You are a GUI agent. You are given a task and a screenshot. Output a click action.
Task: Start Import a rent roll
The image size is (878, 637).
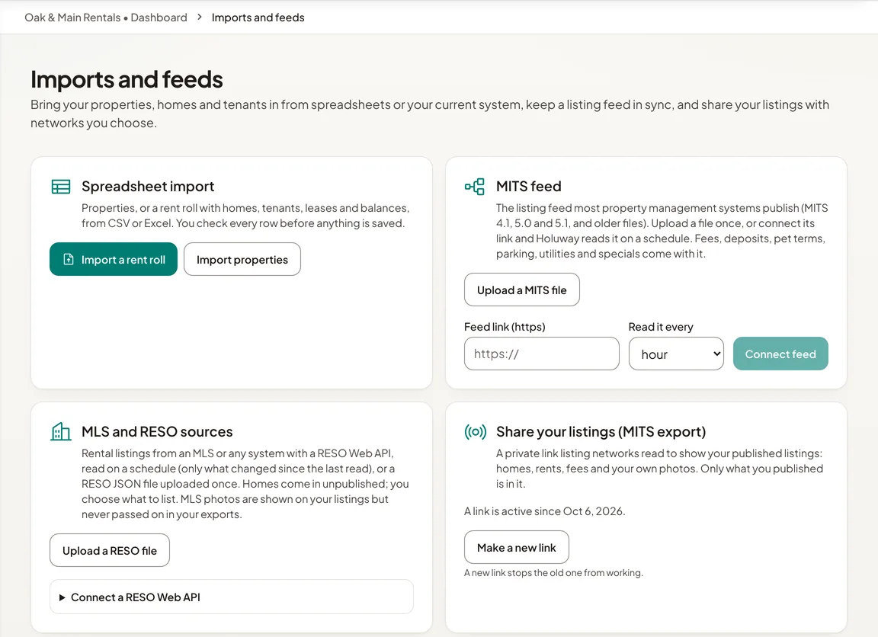click(x=114, y=259)
